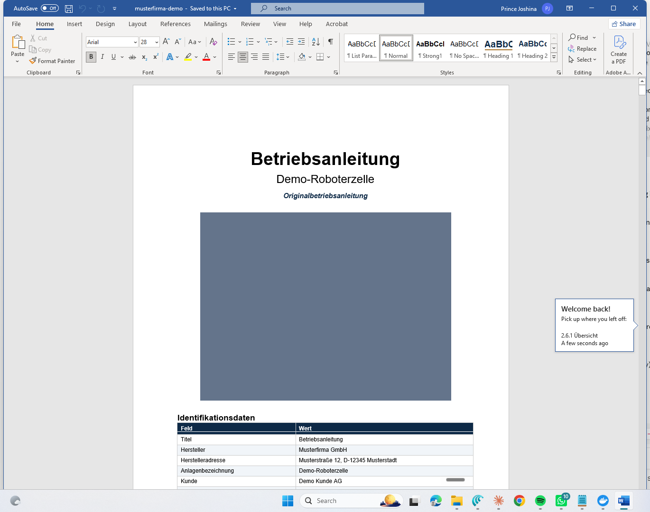650x512 pixels.
Task: Apply red font color
Action: 206,57
